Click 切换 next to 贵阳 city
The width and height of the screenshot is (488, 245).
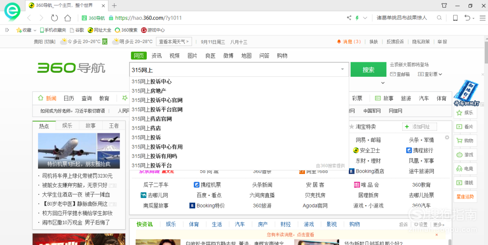click(50, 42)
